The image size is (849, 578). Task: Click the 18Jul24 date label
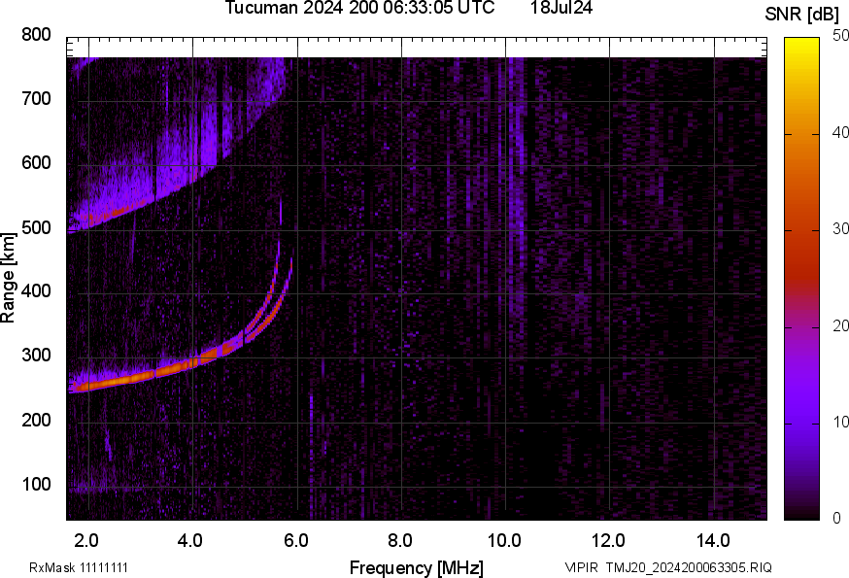click(561, 9)
